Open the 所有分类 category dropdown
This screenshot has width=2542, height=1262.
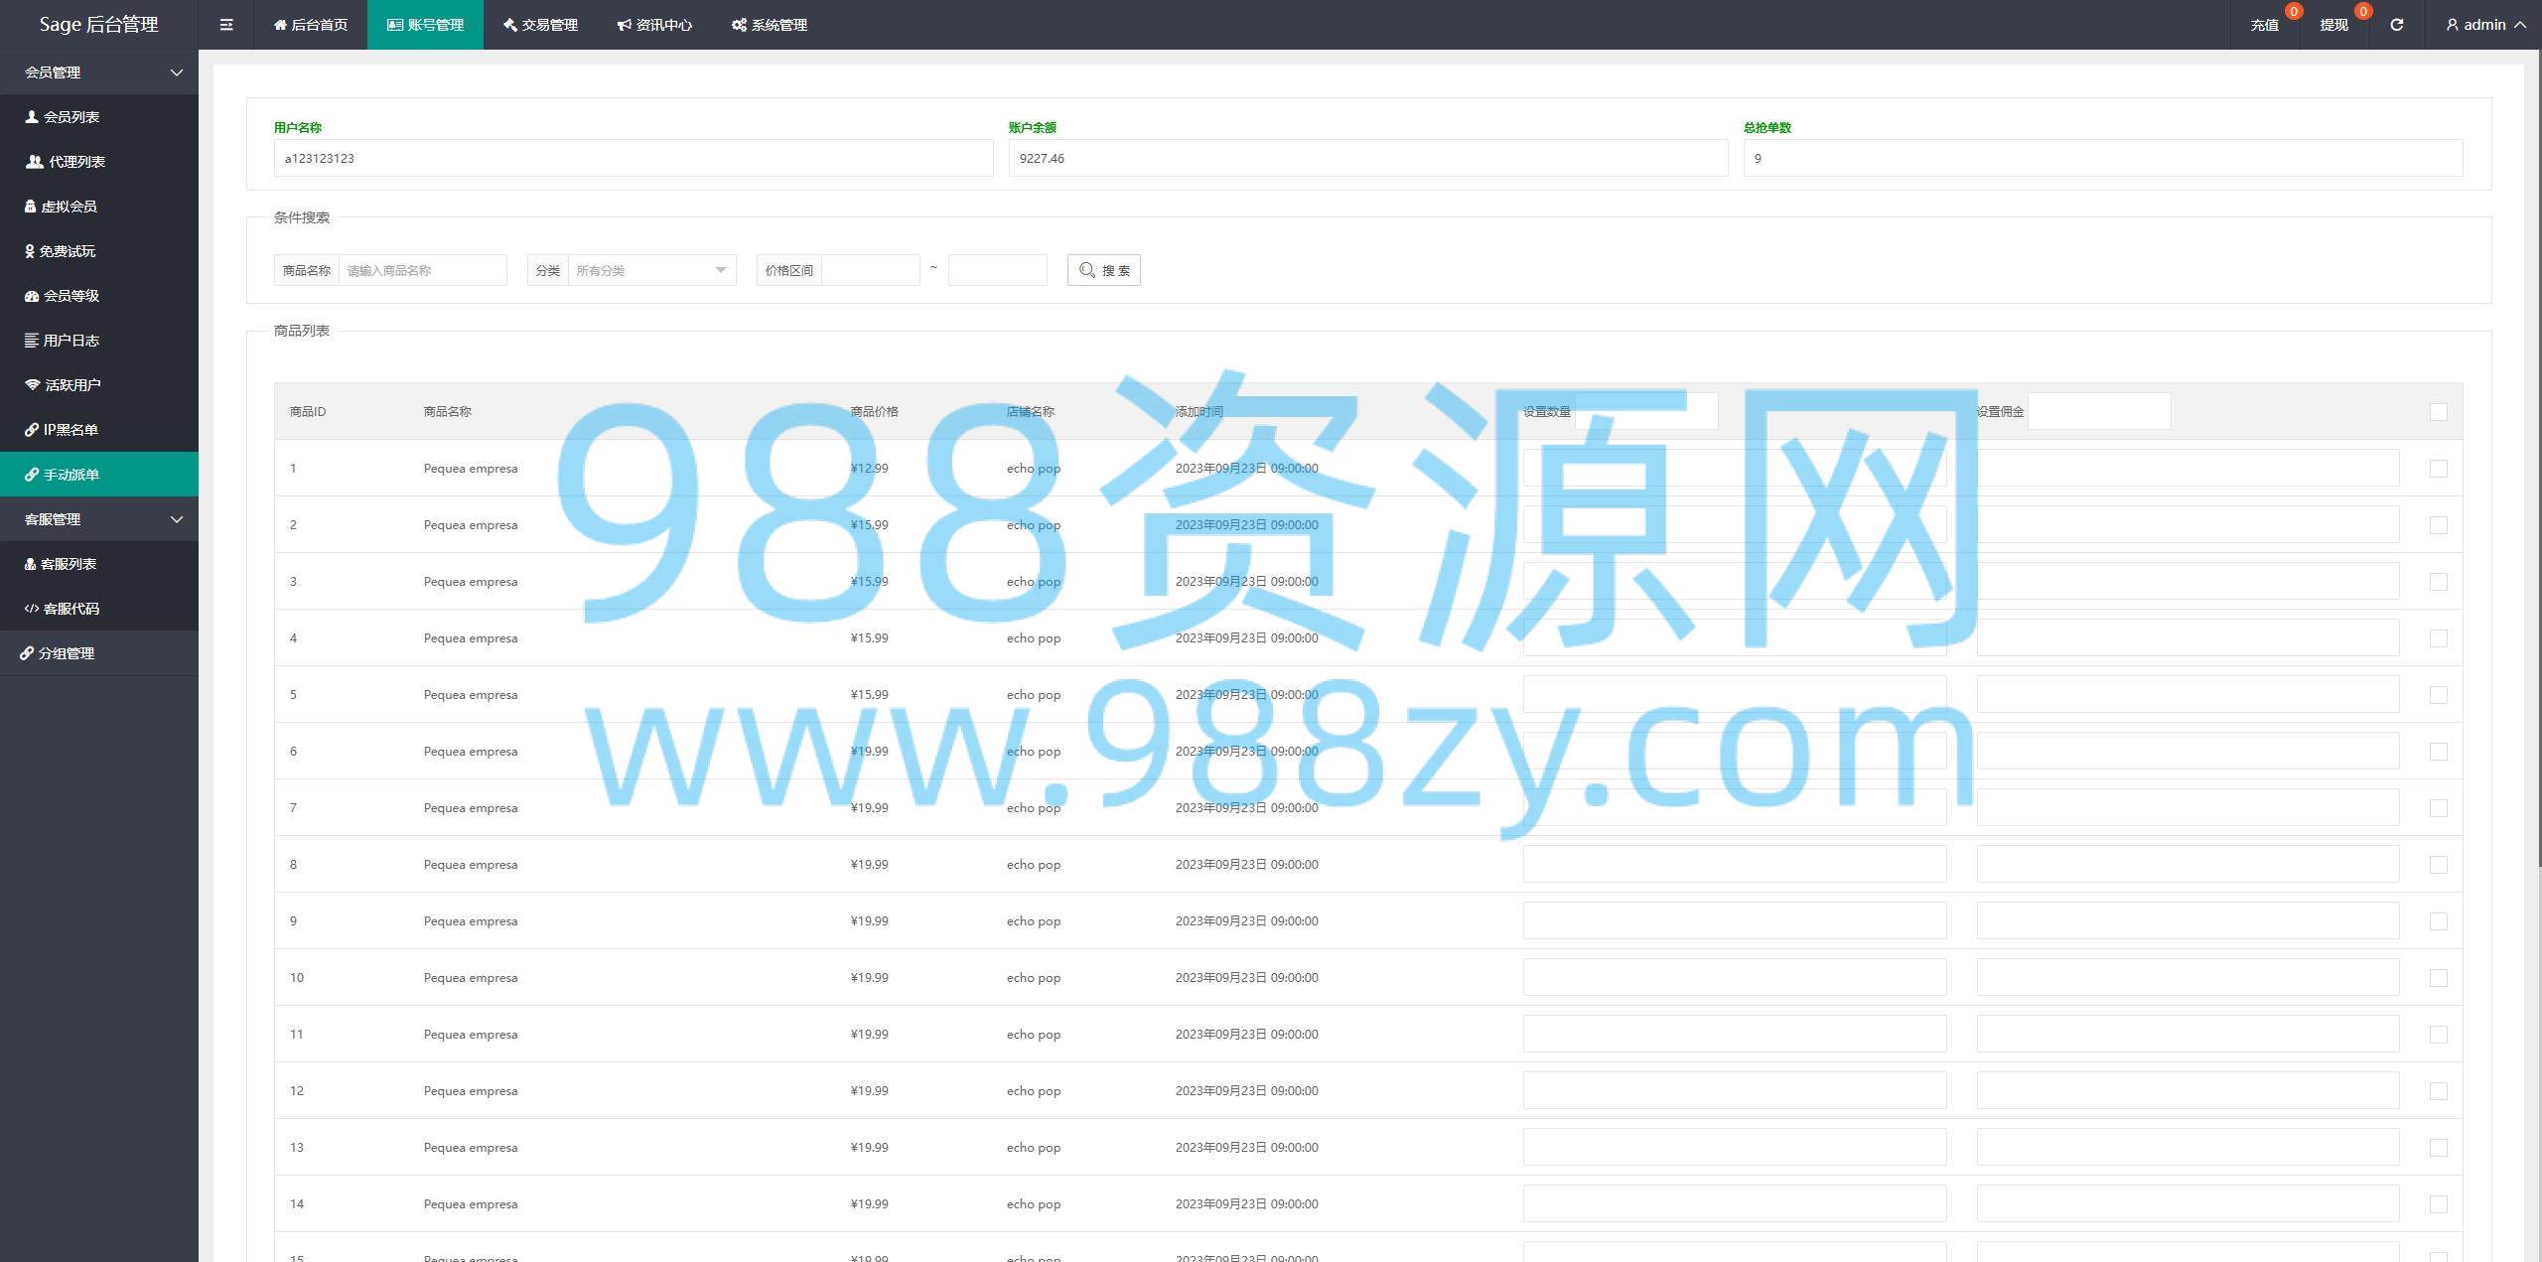click(x=650, y=270)
